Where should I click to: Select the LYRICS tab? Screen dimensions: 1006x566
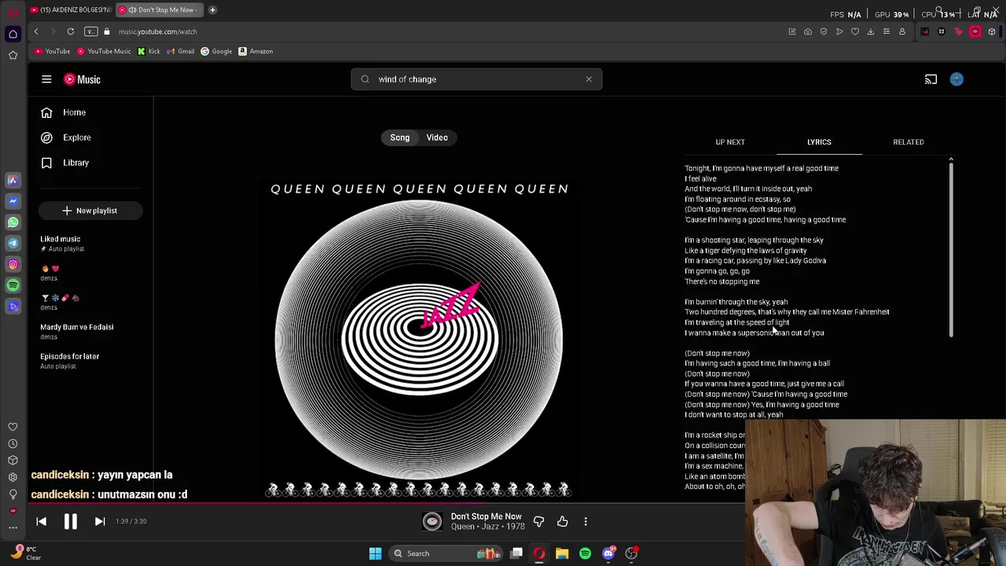(x=819, y=142)
